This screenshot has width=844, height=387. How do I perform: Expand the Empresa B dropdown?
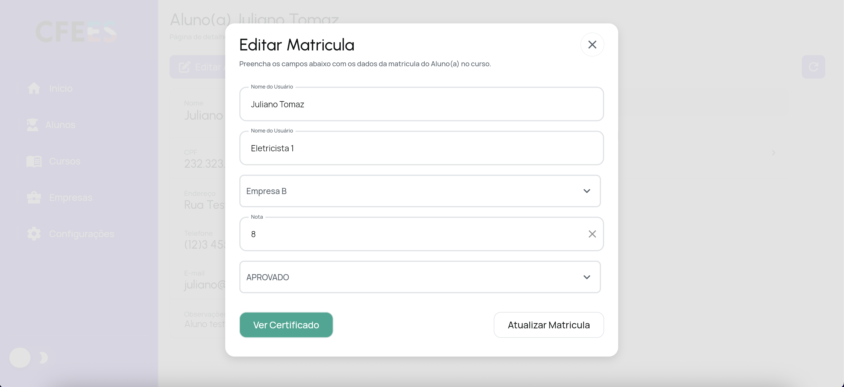pos(587,191)
